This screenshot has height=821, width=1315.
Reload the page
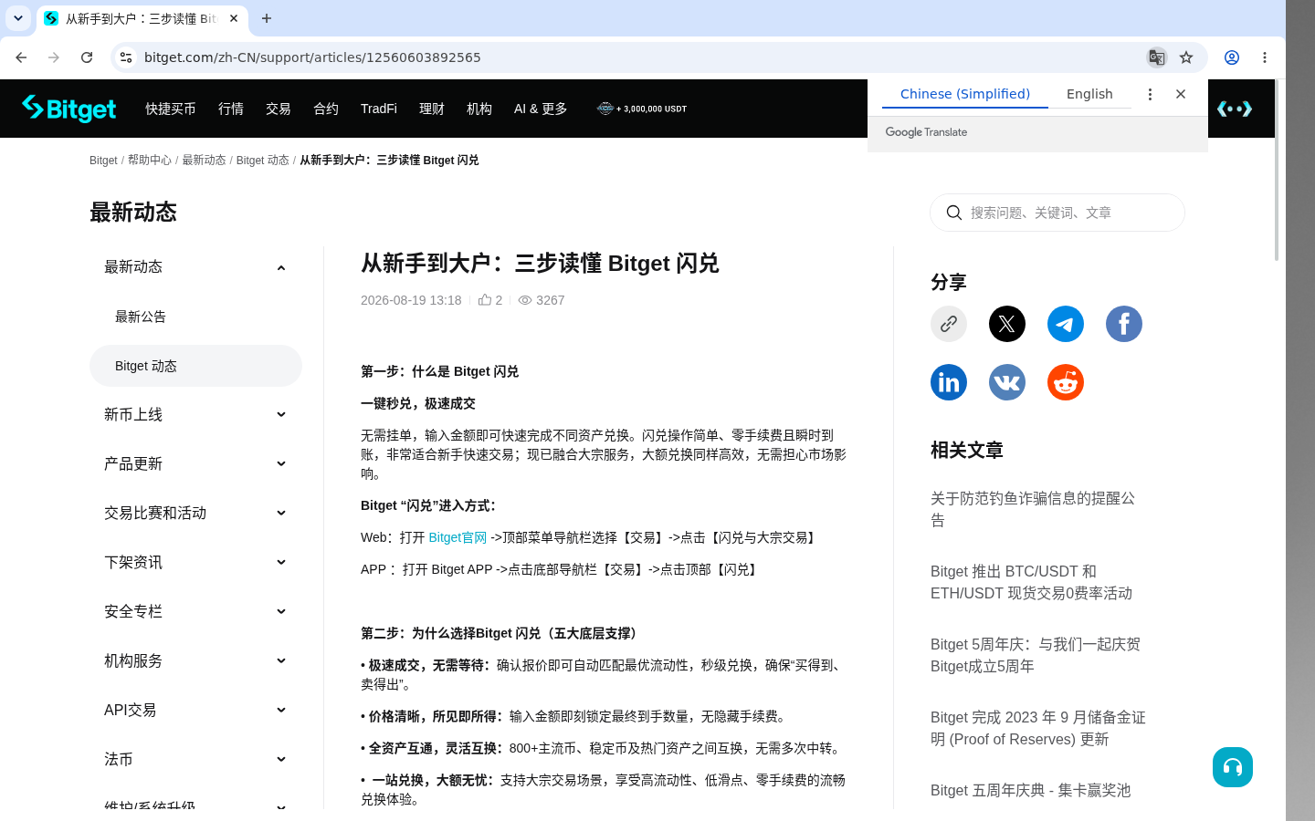coord(87,57)
